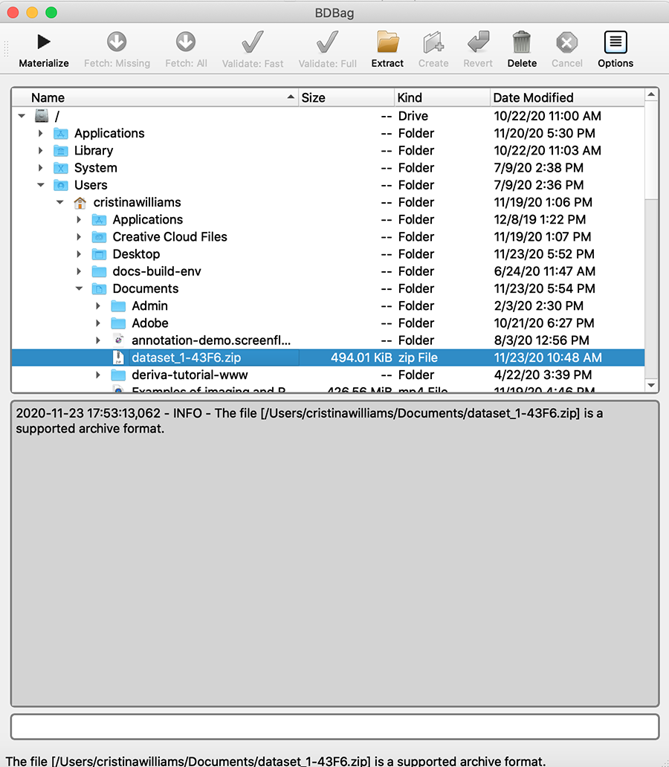The width and height of the screenshot is (669, 767).
Task: Expand the top-level Applications folder
Action: pyautogui.click(x=41, y=133)
